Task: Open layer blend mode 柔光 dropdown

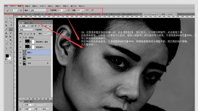Action: point(26,30)
